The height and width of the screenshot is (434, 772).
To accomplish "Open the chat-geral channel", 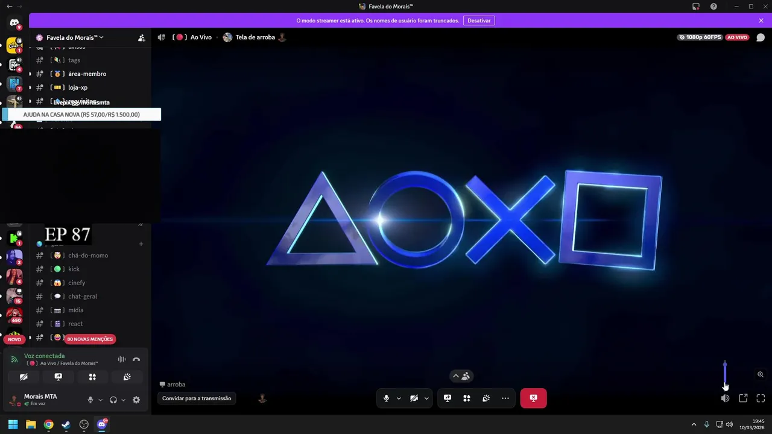I will [83, 297].
